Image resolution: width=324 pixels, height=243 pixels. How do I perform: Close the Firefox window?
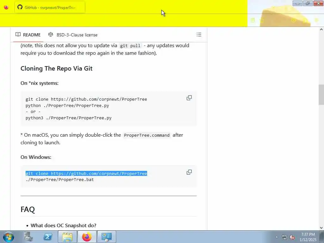point(318,3)
